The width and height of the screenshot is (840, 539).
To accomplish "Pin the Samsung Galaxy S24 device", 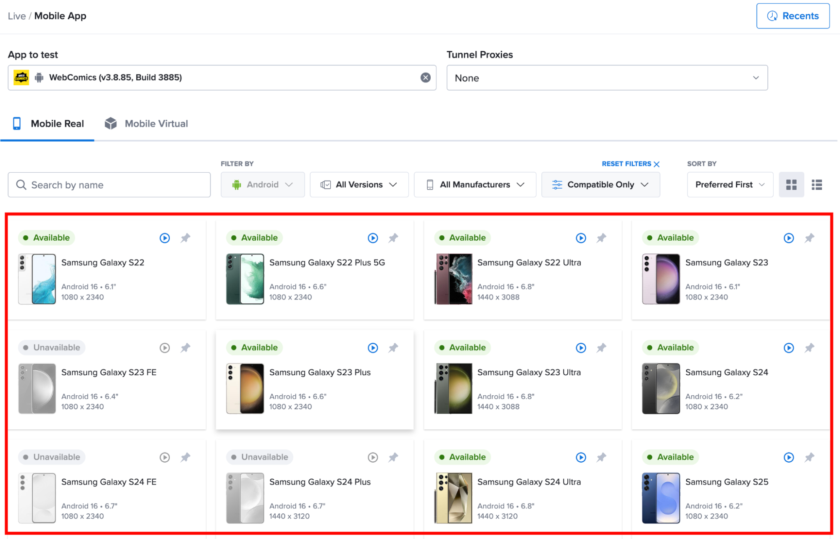I will [x=809, y=348].
